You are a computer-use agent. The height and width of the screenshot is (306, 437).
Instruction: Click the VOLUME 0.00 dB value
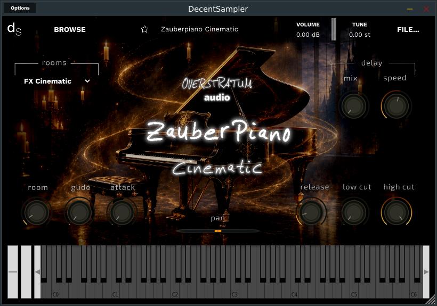click(308, 35)
